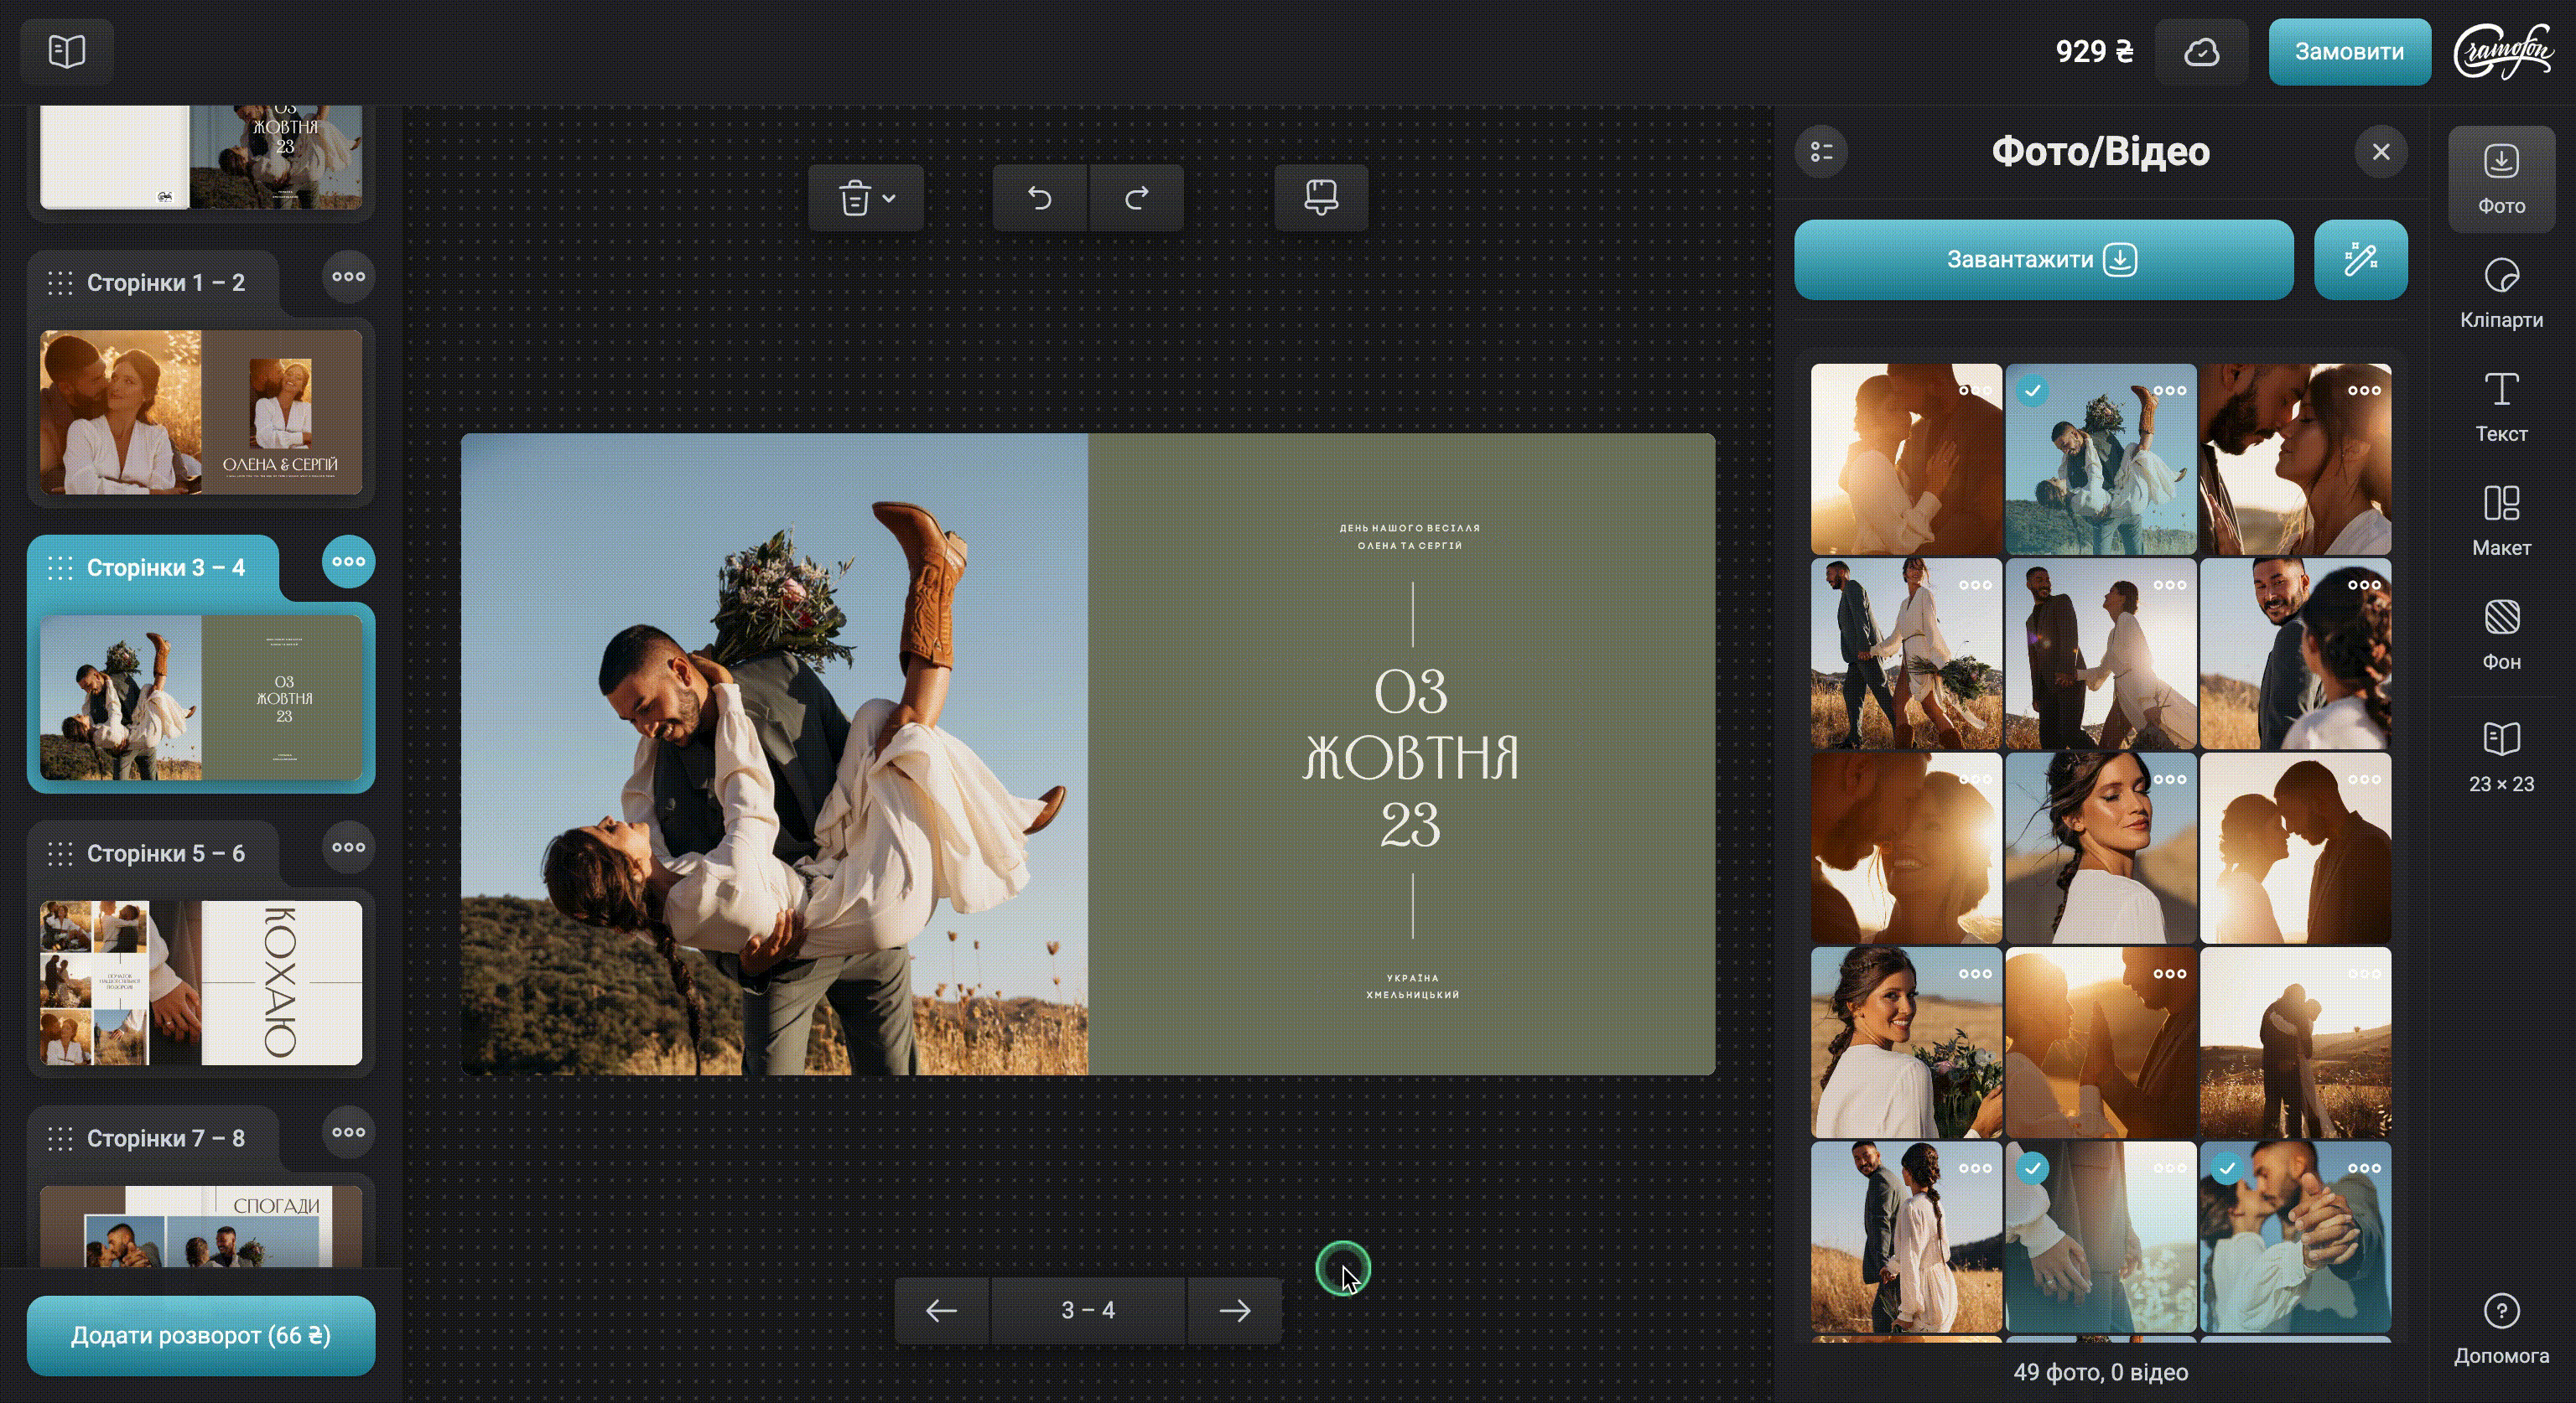Image resolution: width=2576 pixels, height=1403 pixels.
Task: Open the preview monitor tool
Action: (1320, 198)
